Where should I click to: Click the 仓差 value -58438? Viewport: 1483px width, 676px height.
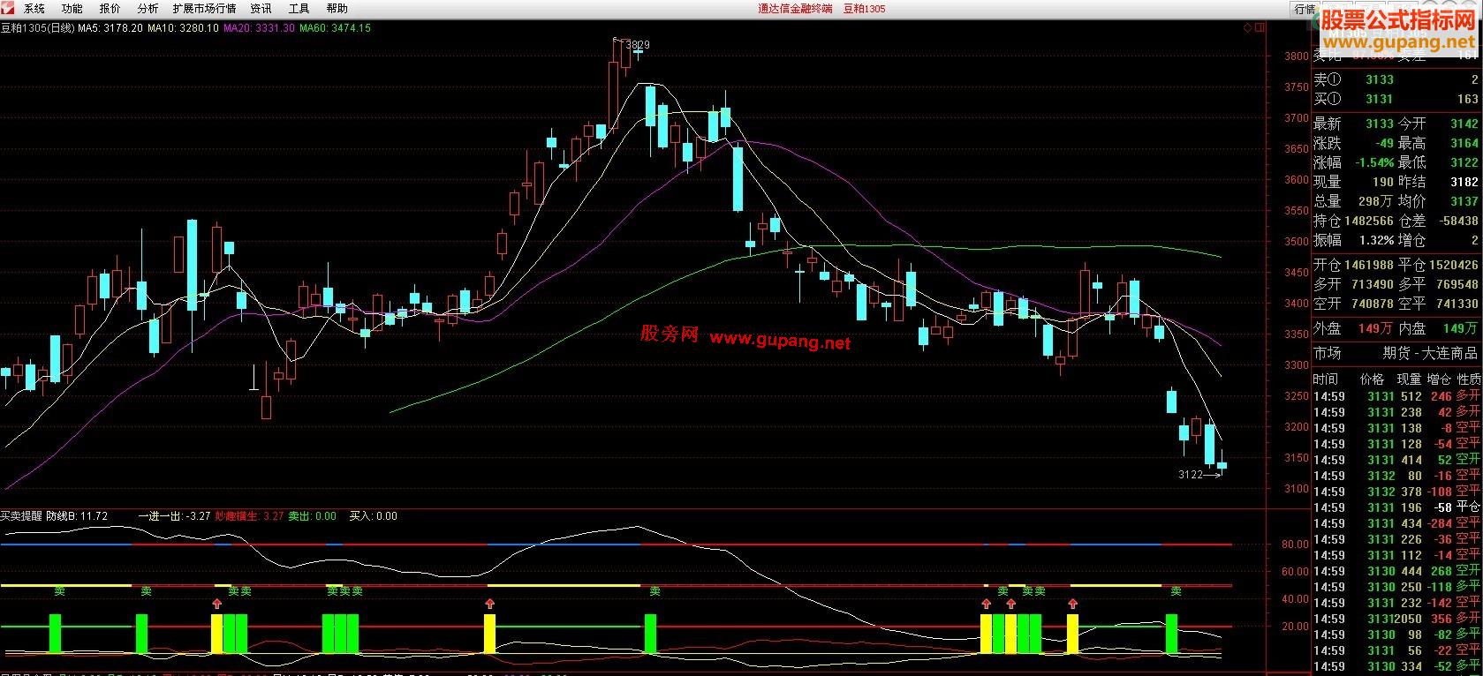1457,221
